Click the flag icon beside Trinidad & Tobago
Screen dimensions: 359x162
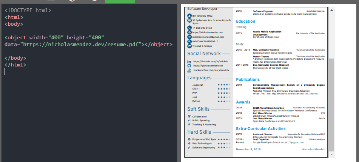click(x=190, y=46)
